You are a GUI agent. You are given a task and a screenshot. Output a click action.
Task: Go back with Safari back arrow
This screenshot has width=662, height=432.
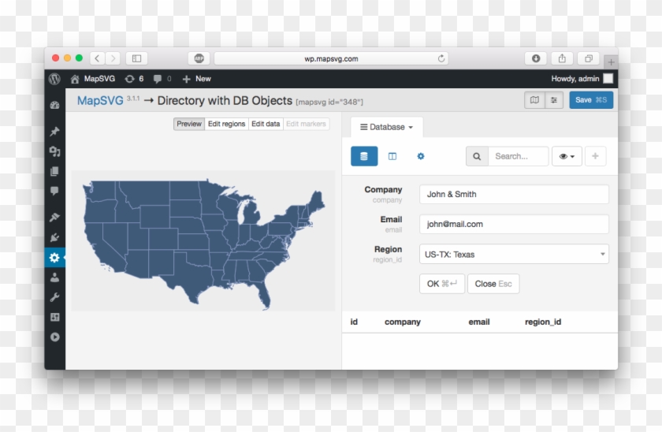97,58
